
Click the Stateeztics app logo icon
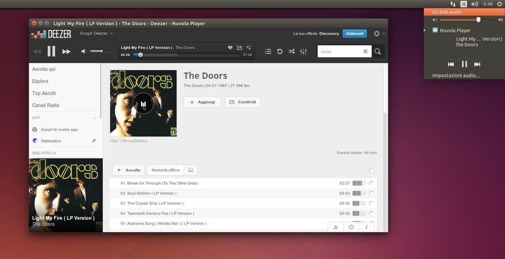(35, 141)
